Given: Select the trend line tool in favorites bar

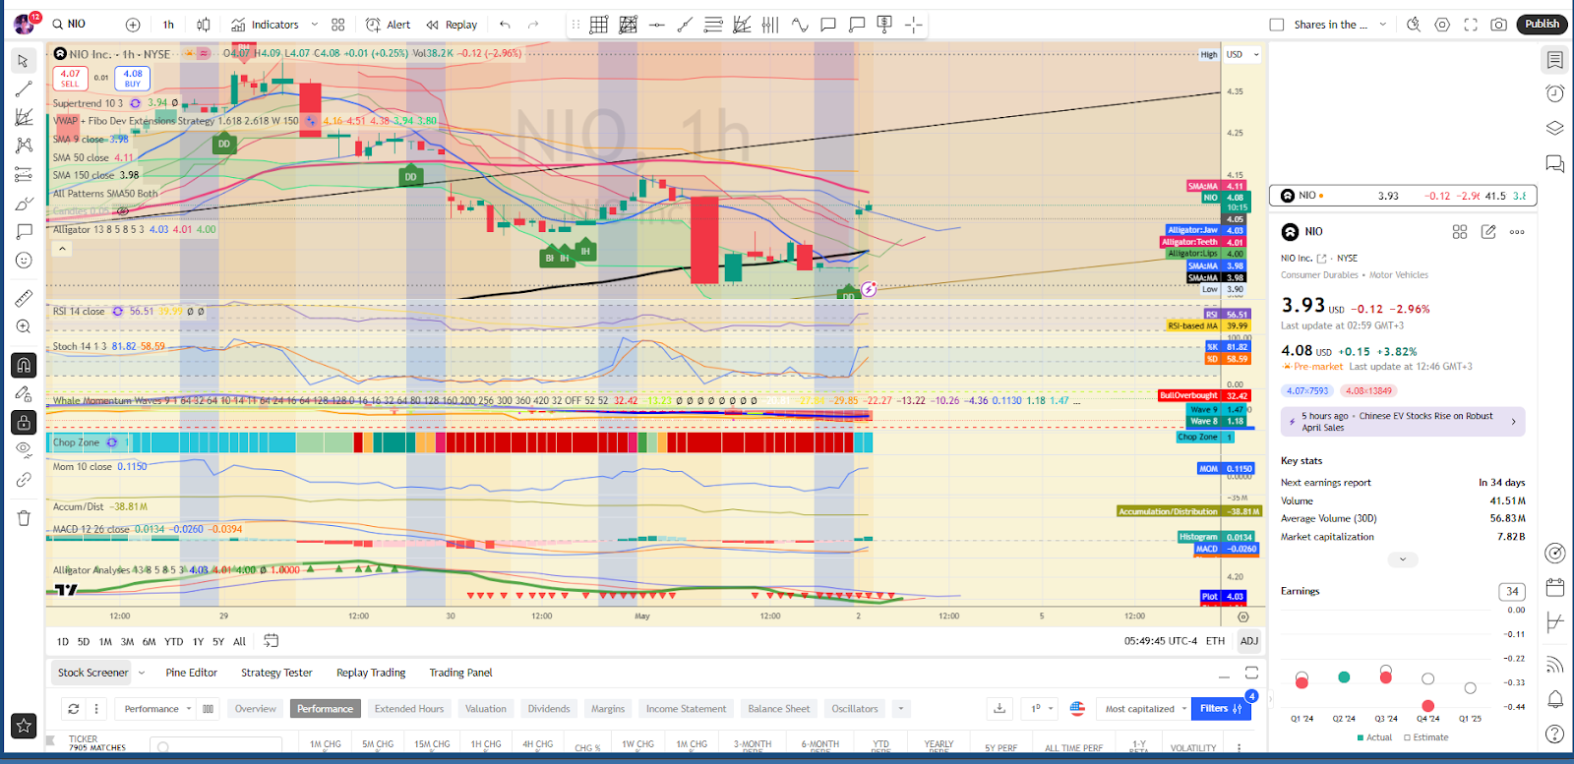Looking at the screenshot, I should 685,25.
